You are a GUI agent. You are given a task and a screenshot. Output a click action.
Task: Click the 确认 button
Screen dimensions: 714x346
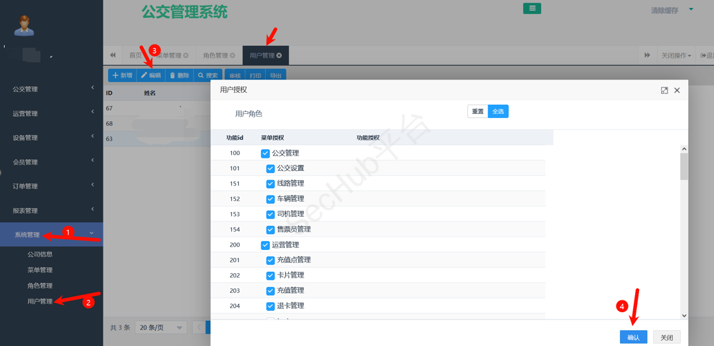633,337
